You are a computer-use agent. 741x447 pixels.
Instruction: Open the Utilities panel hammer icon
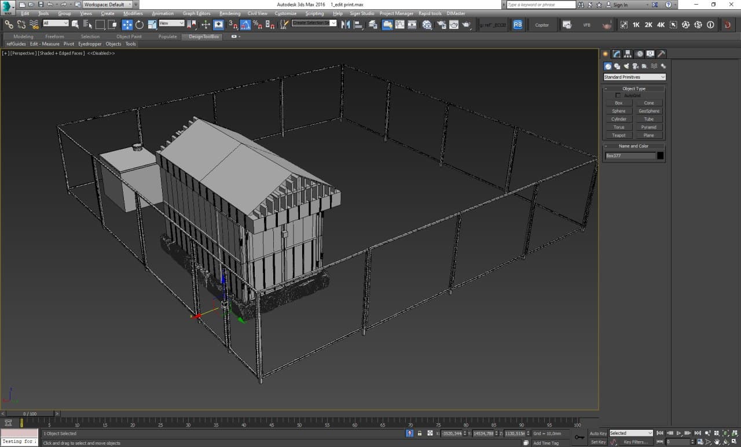pos(661,54)
